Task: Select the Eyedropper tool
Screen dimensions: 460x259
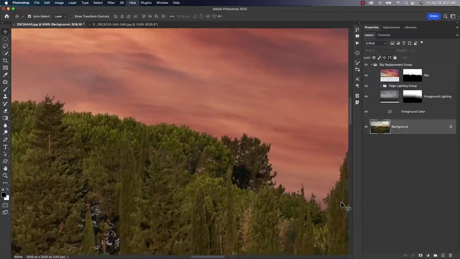Action: (5, 75)
